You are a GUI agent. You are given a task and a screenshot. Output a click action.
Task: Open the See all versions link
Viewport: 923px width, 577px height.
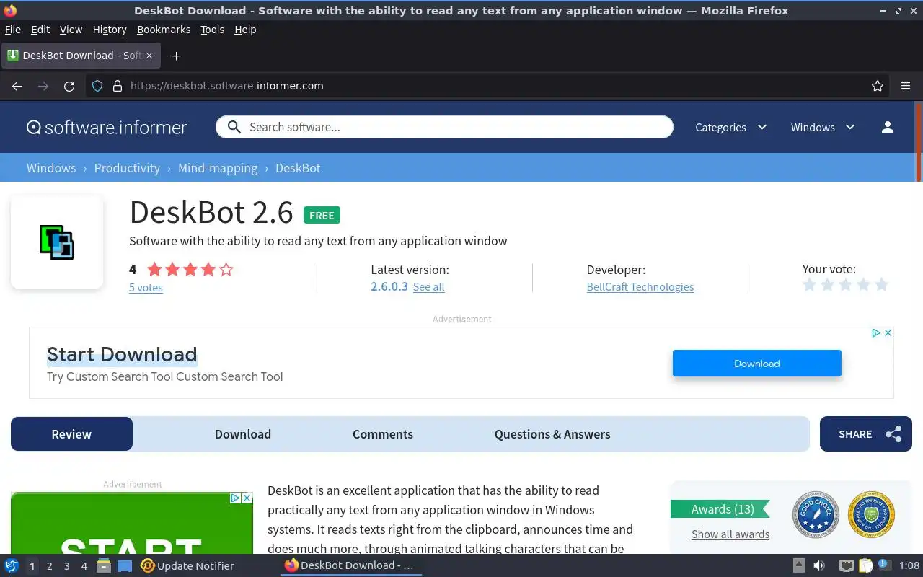click(428, 287)
